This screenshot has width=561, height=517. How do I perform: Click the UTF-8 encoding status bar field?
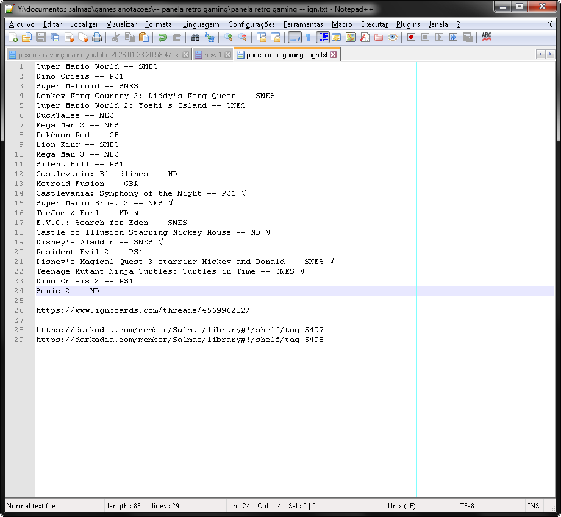[x=487, y=506]
